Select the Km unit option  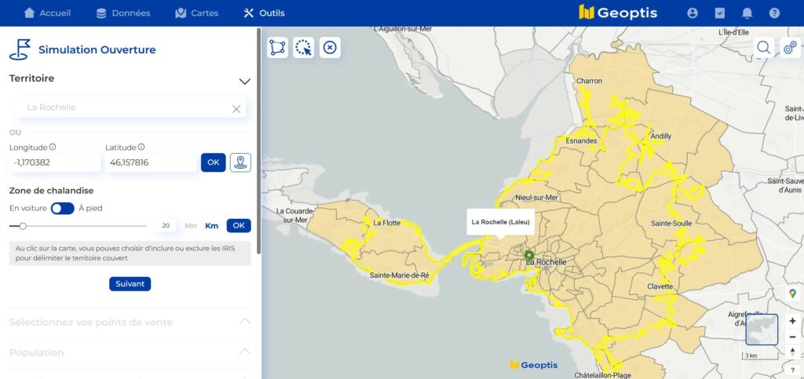212,226
